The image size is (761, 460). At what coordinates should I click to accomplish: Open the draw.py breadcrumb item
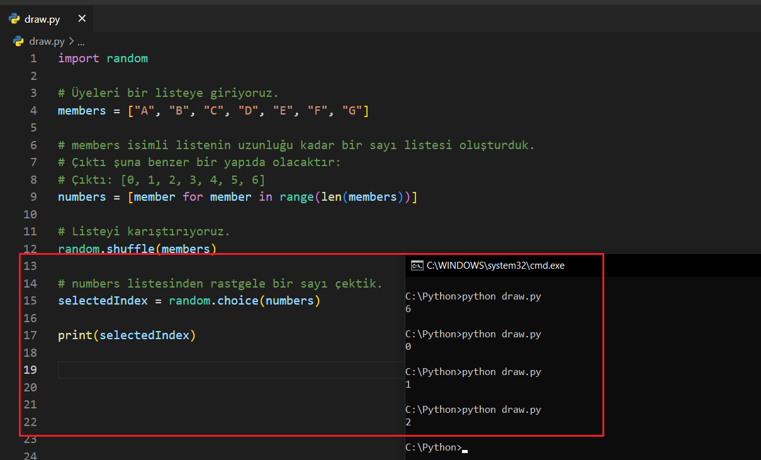(x=47, y=42)
